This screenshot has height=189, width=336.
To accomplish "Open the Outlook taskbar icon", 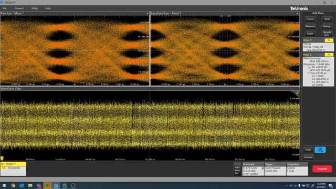I will tap(22, 185).
